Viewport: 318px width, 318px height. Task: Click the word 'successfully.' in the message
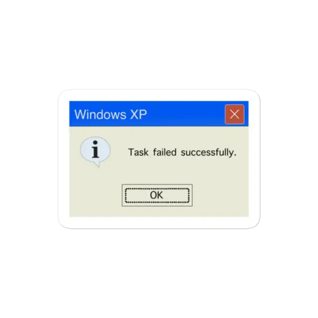tap(209, 153)
